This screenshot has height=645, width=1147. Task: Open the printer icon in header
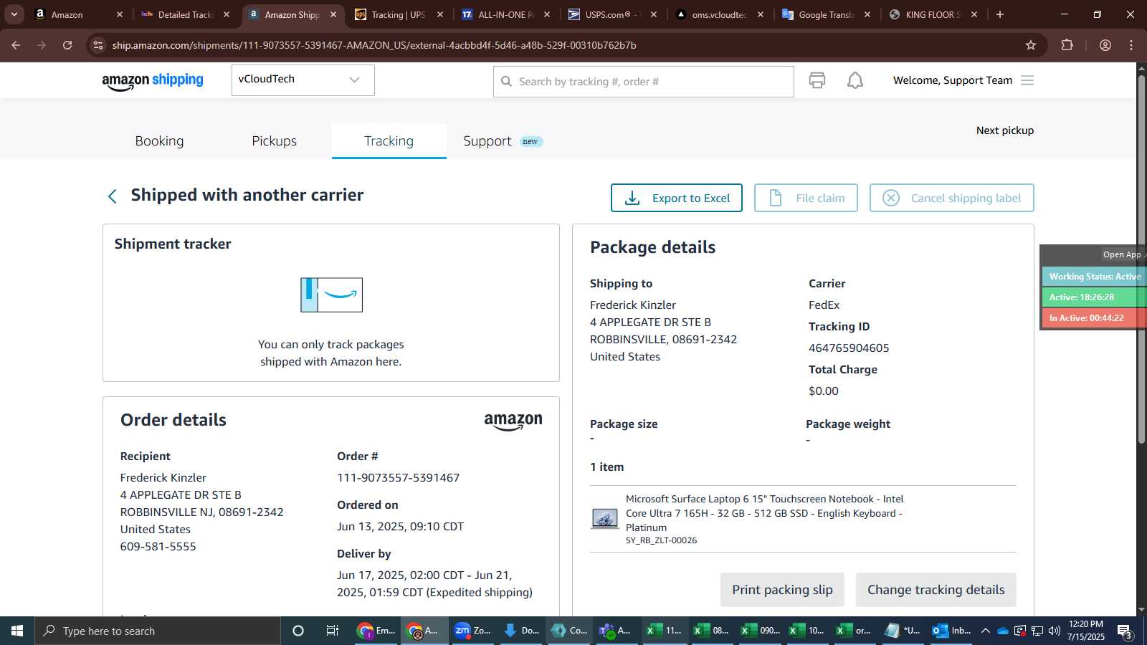817,80
